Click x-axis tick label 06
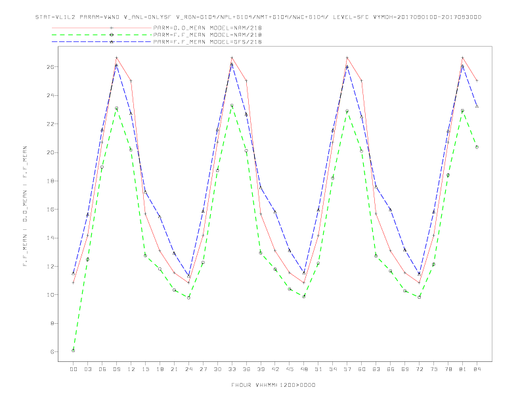This screenshot has height=402, width=520. [x=102, y=369]
